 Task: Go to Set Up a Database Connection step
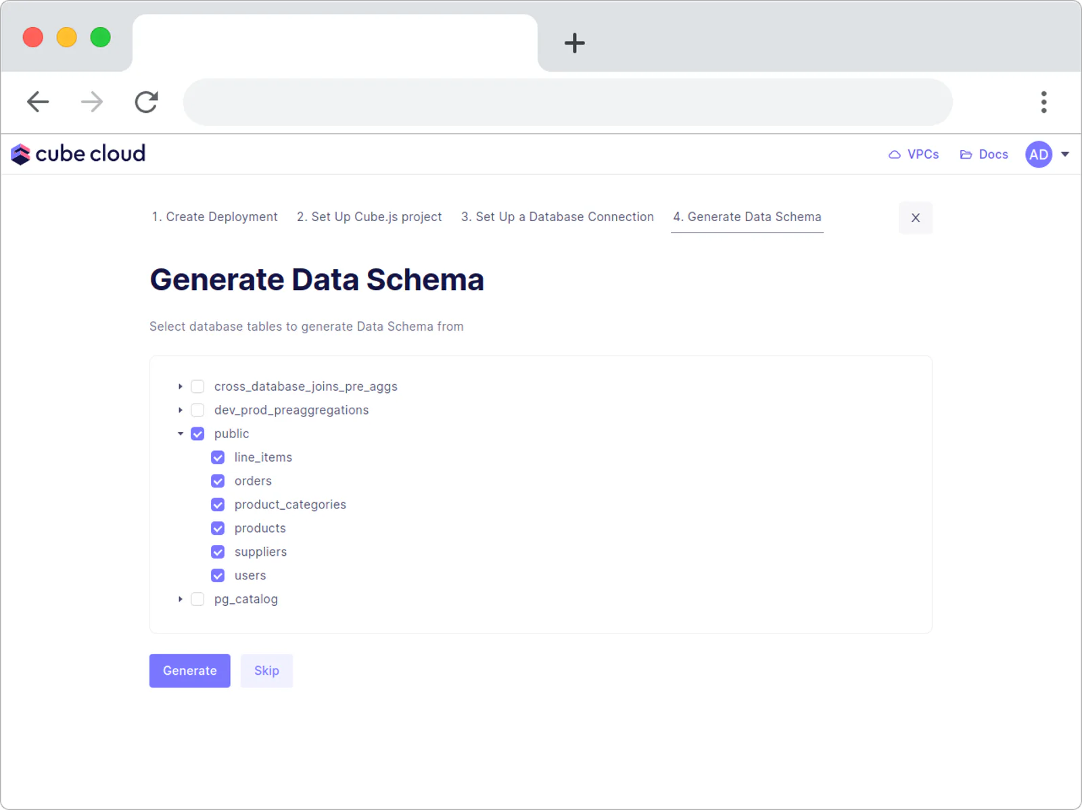tap(557, 217)
